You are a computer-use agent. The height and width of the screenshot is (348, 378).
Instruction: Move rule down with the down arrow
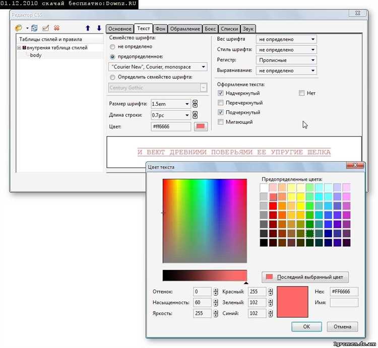(99, 28)
